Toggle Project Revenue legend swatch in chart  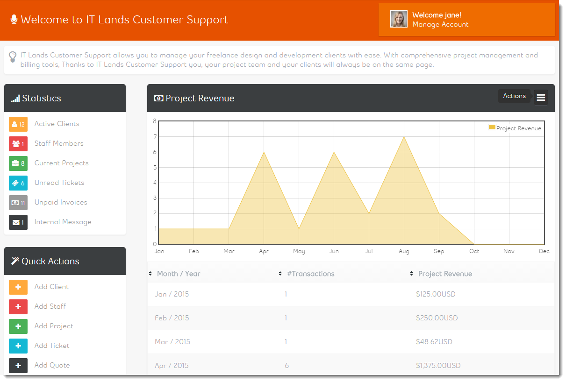(492, 127)
